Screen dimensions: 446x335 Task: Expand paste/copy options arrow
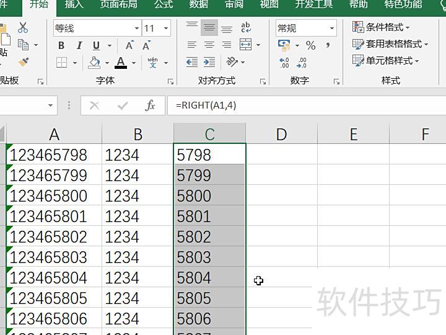(x=36, y=45)
